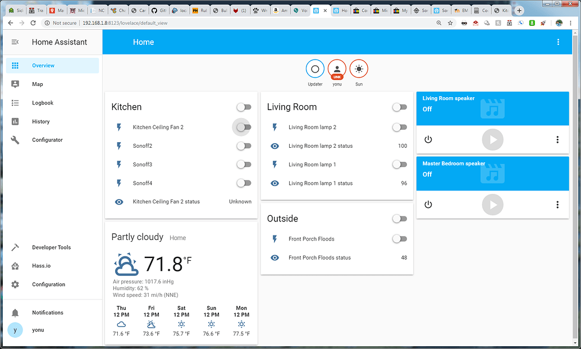Open Developer Tools

(x=16, y=247)
